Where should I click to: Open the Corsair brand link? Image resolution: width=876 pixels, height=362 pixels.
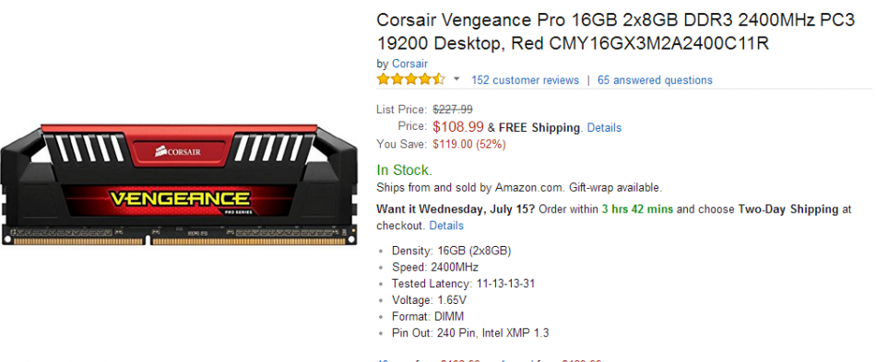coord(409,64)
